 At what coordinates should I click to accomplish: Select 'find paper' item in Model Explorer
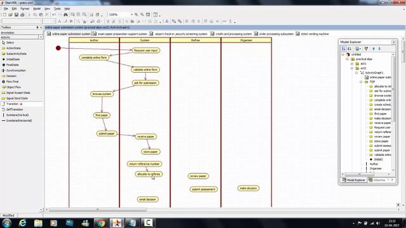(x=380, y=114)
